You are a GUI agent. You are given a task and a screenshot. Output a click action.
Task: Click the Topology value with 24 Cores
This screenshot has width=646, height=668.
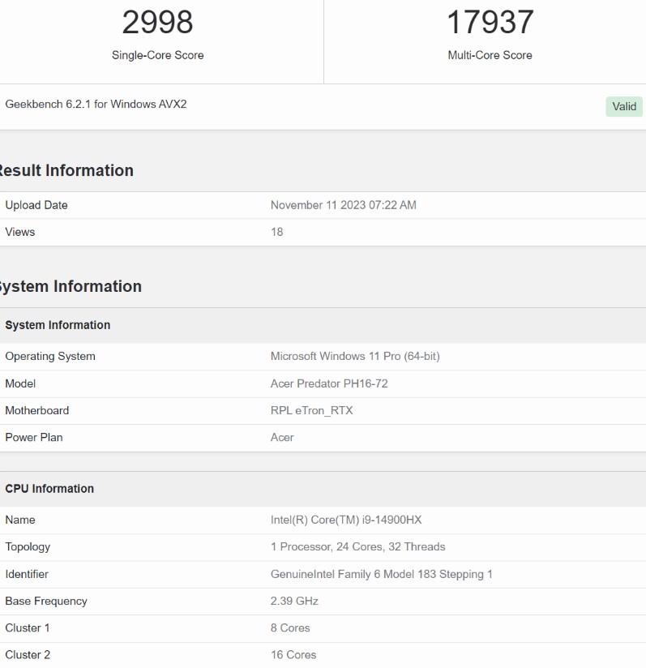pyautogui.click(x=357, y=546)
